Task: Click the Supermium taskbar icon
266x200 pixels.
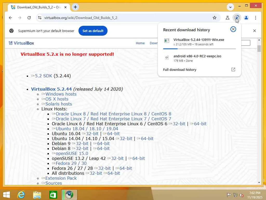Action: (69, 195)
